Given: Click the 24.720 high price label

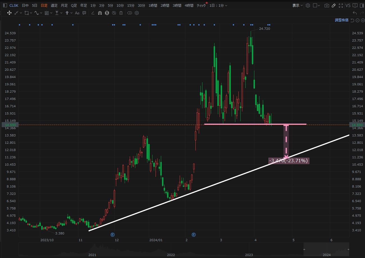Looking at the screenshot, I should click(264, 29).
